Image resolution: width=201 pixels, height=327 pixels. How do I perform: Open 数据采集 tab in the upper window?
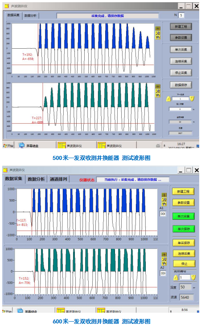pos(13,15)
